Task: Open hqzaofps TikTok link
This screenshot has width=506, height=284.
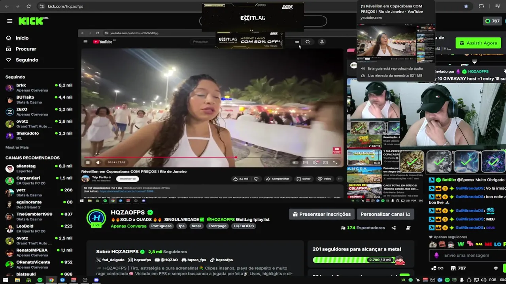Action: (221, 260)
